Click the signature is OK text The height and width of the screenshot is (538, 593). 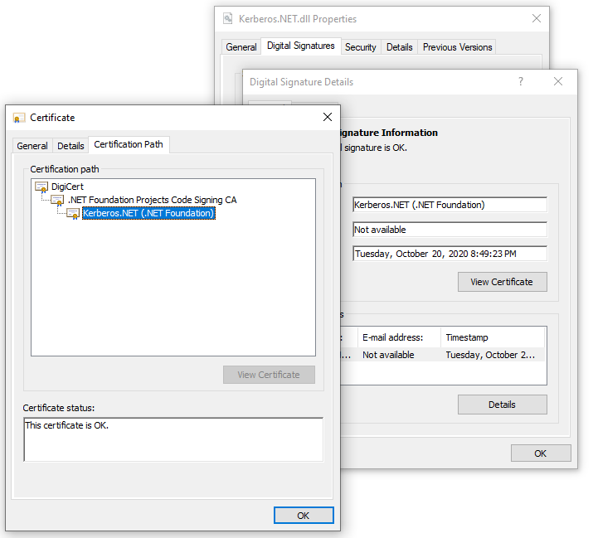[x=375, y=148]
